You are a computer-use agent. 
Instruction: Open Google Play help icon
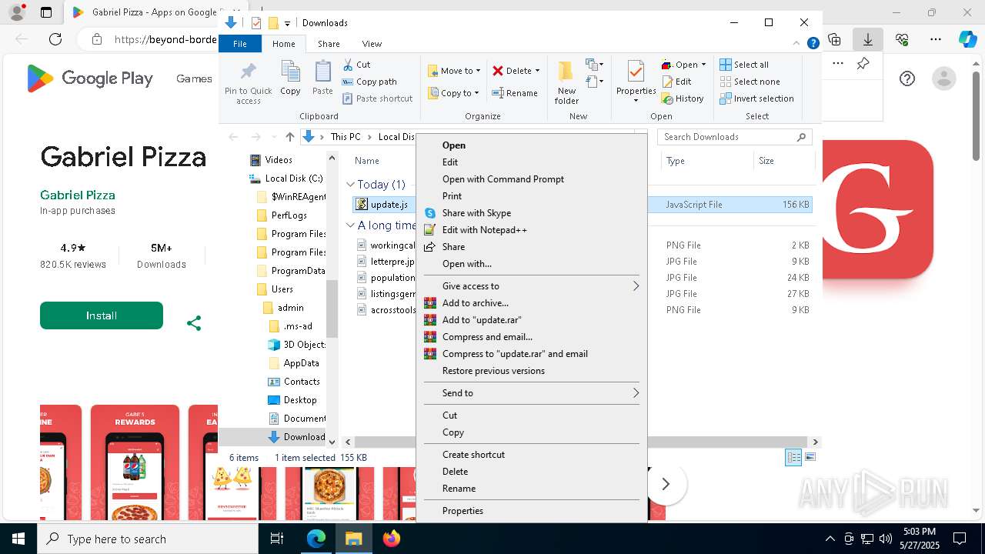(907, 78)
